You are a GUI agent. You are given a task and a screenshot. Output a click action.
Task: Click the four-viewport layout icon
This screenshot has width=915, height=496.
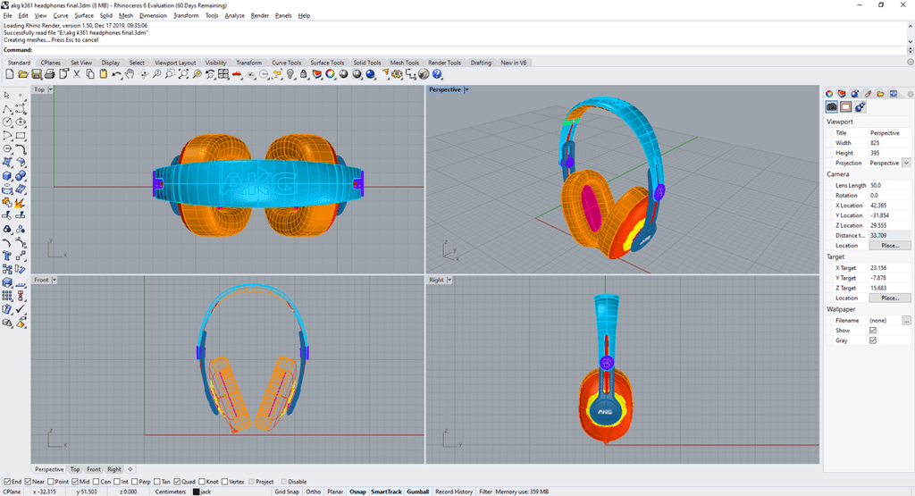point(223,74)
